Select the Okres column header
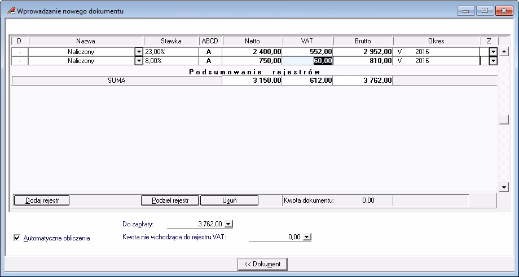Viewport: 519px width, 277px height. click(x=436, y=41)
